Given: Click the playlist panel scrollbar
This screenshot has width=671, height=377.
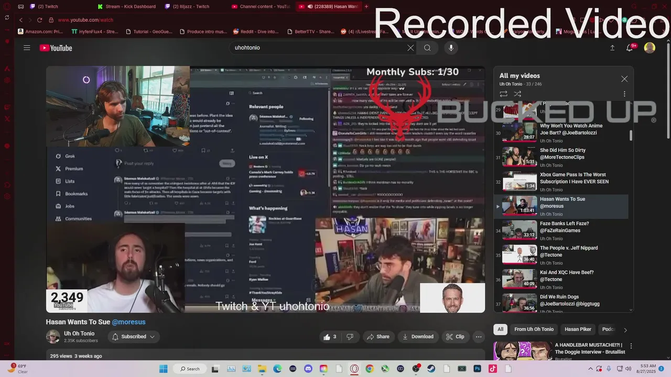Looking at the screenshot, I should tap(631, 135).
